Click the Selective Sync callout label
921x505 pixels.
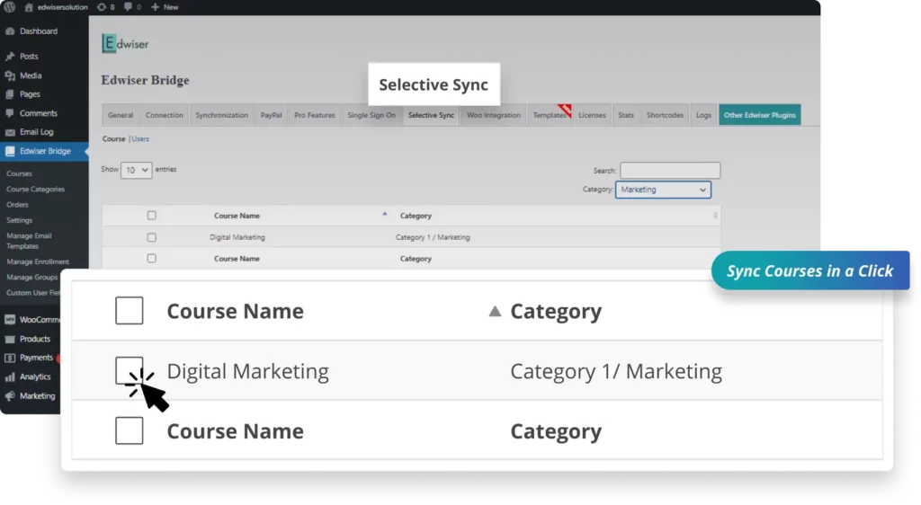point(434,84)
